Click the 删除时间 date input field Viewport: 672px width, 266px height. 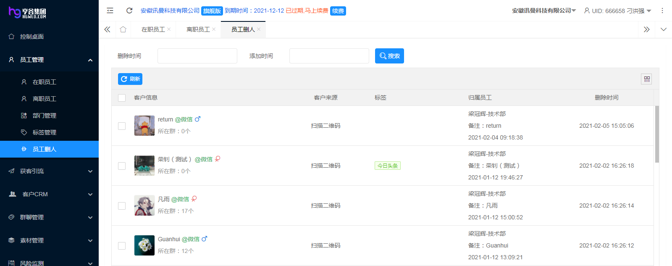[x=197, y=56]
